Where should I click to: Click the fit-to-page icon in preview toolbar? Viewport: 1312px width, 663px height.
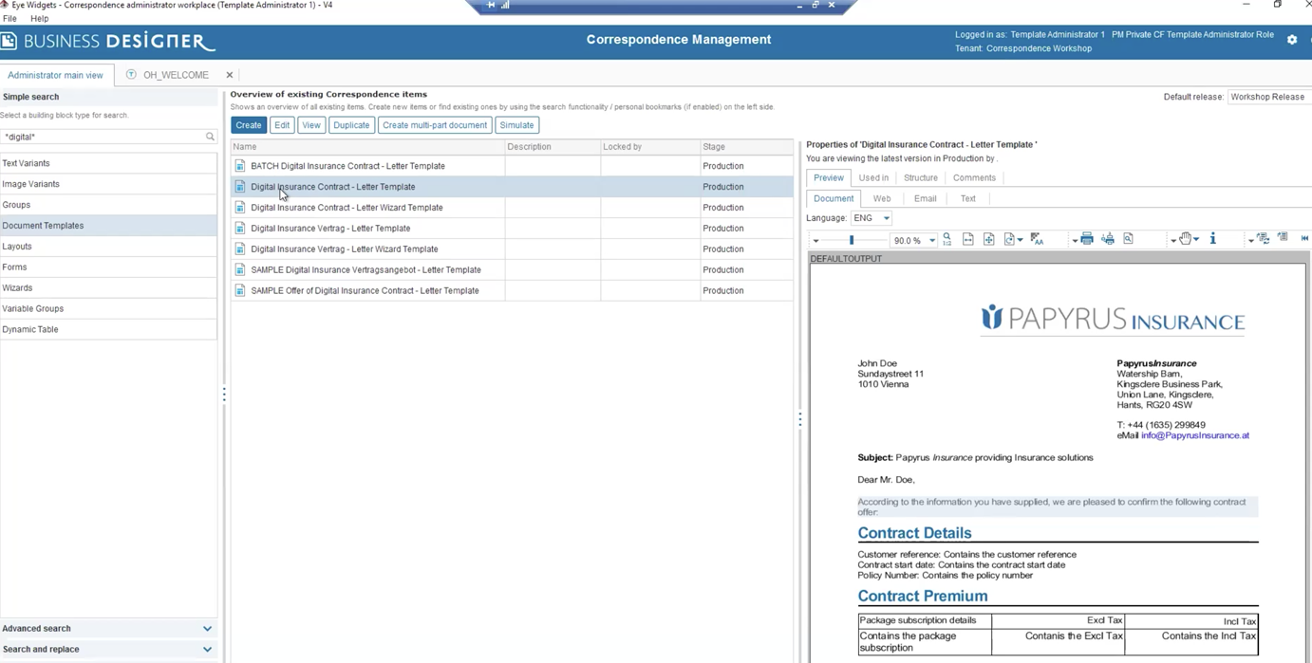point(988,239)
